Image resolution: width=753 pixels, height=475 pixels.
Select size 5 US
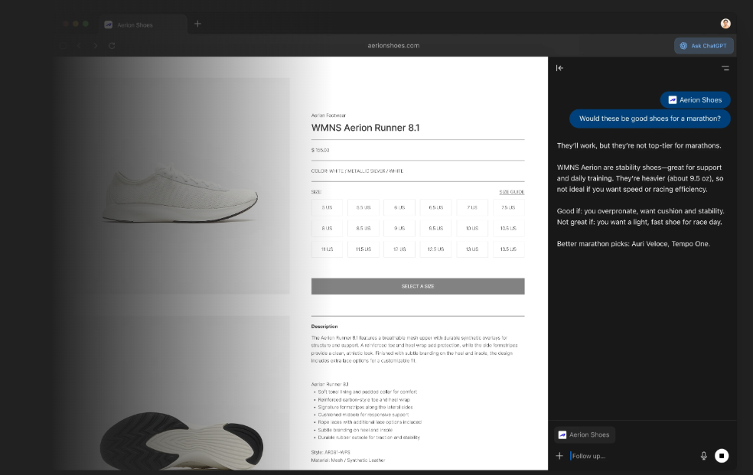point(327,207)
